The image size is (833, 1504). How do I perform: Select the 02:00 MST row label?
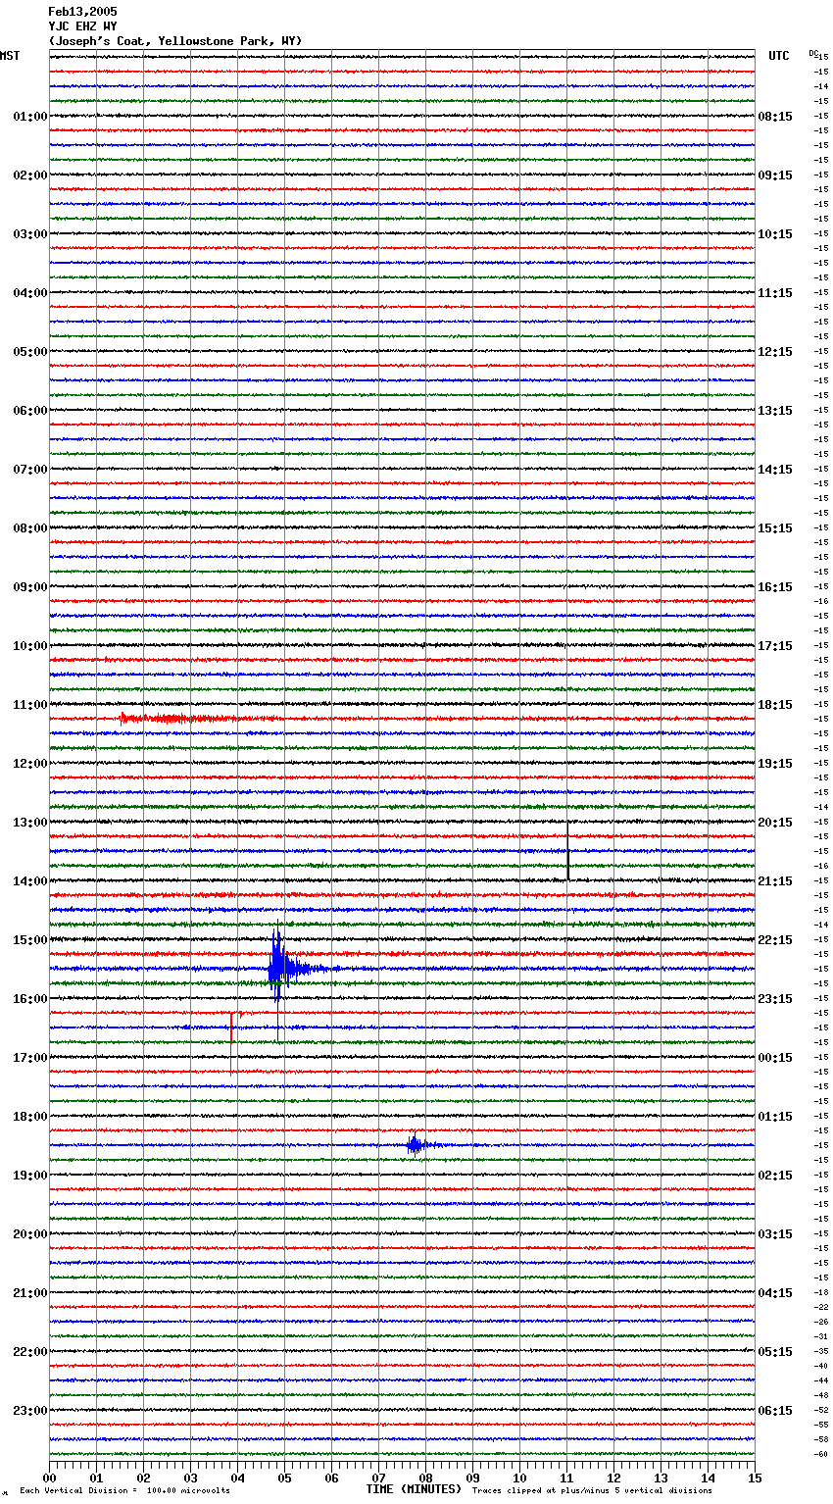coord(29,175)
